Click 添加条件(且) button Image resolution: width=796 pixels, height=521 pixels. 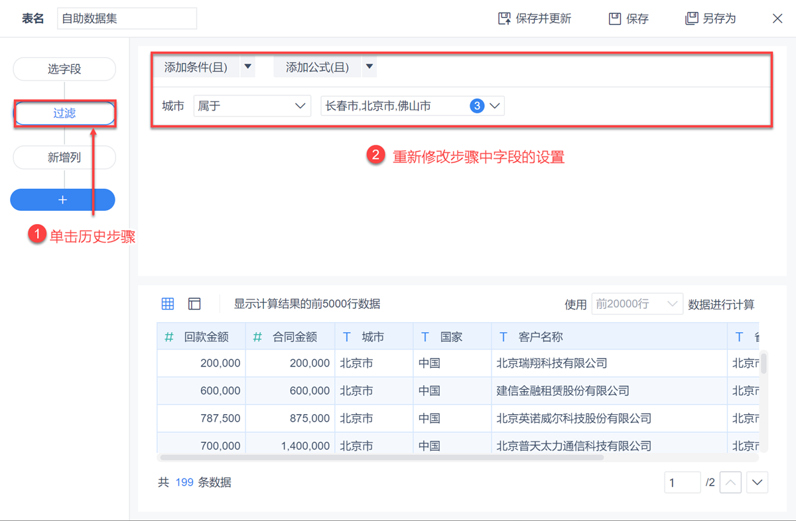click(x=196, y=67)
